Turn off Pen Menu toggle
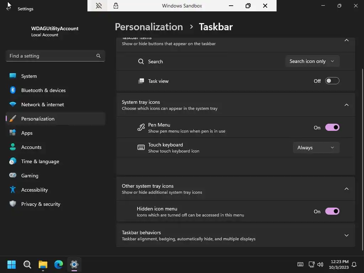The width and height of the screenshot is (364, 273). tap(332, 128)
